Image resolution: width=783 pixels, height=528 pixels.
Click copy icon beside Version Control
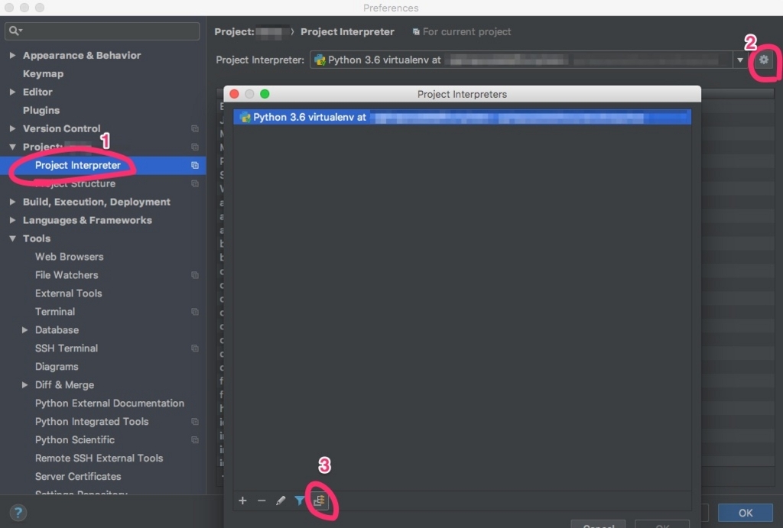tap(195, 129)
